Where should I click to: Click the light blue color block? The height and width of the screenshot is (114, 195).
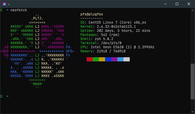(x=120, y=59)
